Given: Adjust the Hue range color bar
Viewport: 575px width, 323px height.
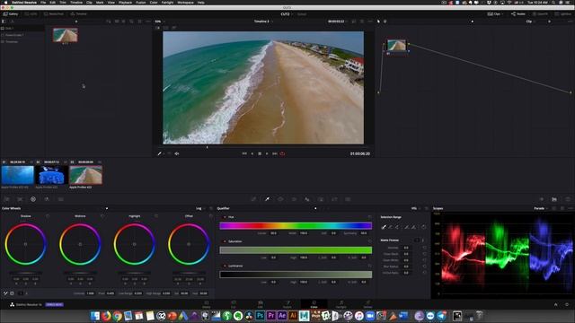Looking at the screenshot, I should [x=296, y=226].
